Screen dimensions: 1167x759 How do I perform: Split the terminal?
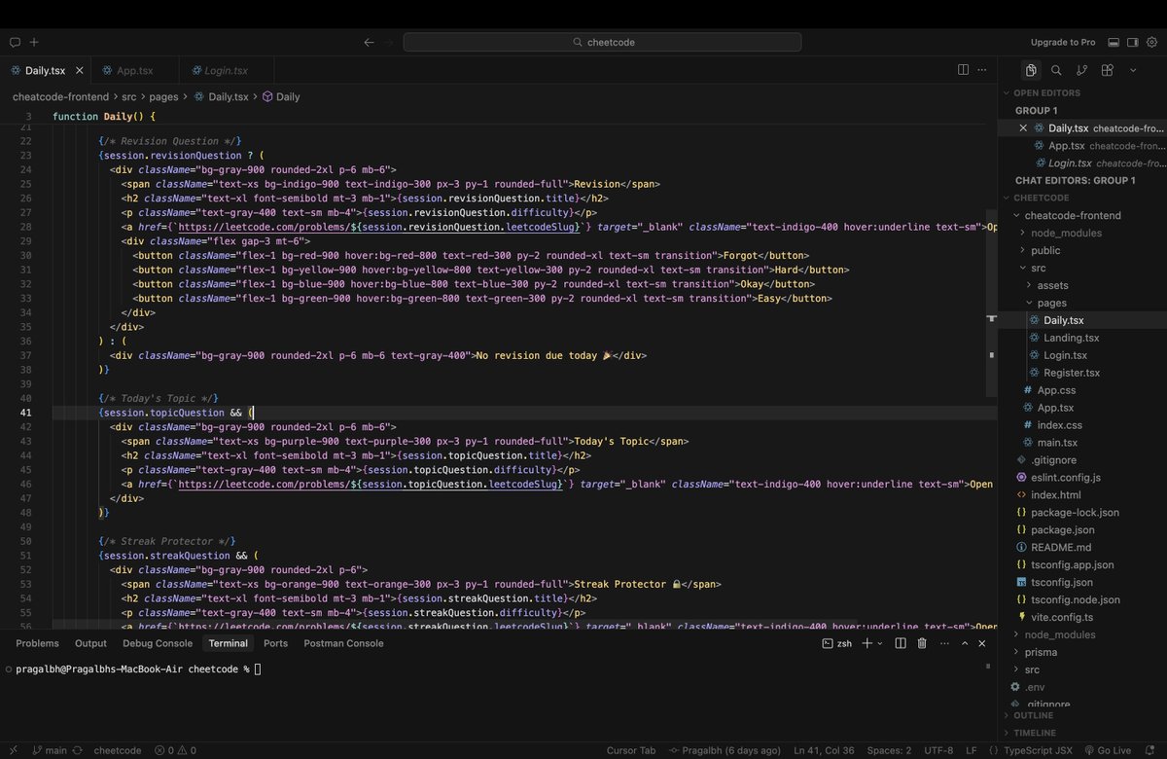click(901, 643)
